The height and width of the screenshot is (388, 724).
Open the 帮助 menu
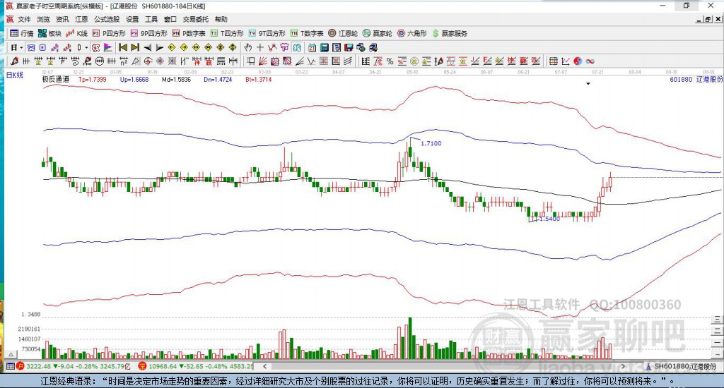click(x=221, y=19)
